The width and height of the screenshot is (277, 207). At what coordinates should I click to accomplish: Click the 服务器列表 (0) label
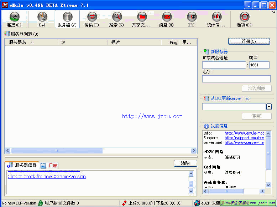pos(25,34)
